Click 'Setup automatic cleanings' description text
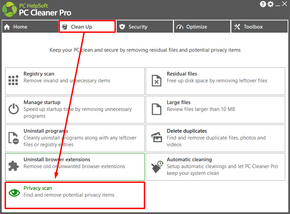Viewport: 290px width, 214px height. click(222, 170)
